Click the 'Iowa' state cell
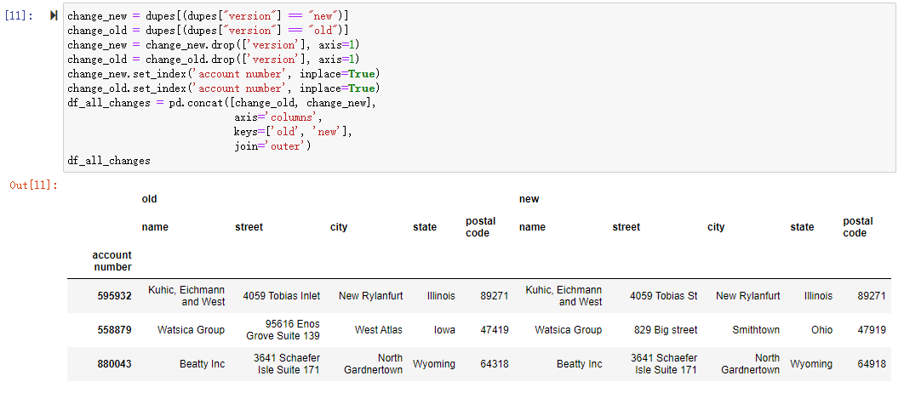This screenshot has height=393, width=904. 443,330
